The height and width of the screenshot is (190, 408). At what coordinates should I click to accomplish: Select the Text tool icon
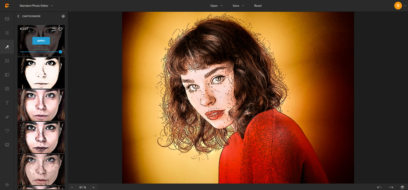coord(7,103)
